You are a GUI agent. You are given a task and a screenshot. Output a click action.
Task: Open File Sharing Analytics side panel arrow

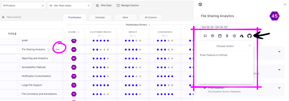click(58, 49)
